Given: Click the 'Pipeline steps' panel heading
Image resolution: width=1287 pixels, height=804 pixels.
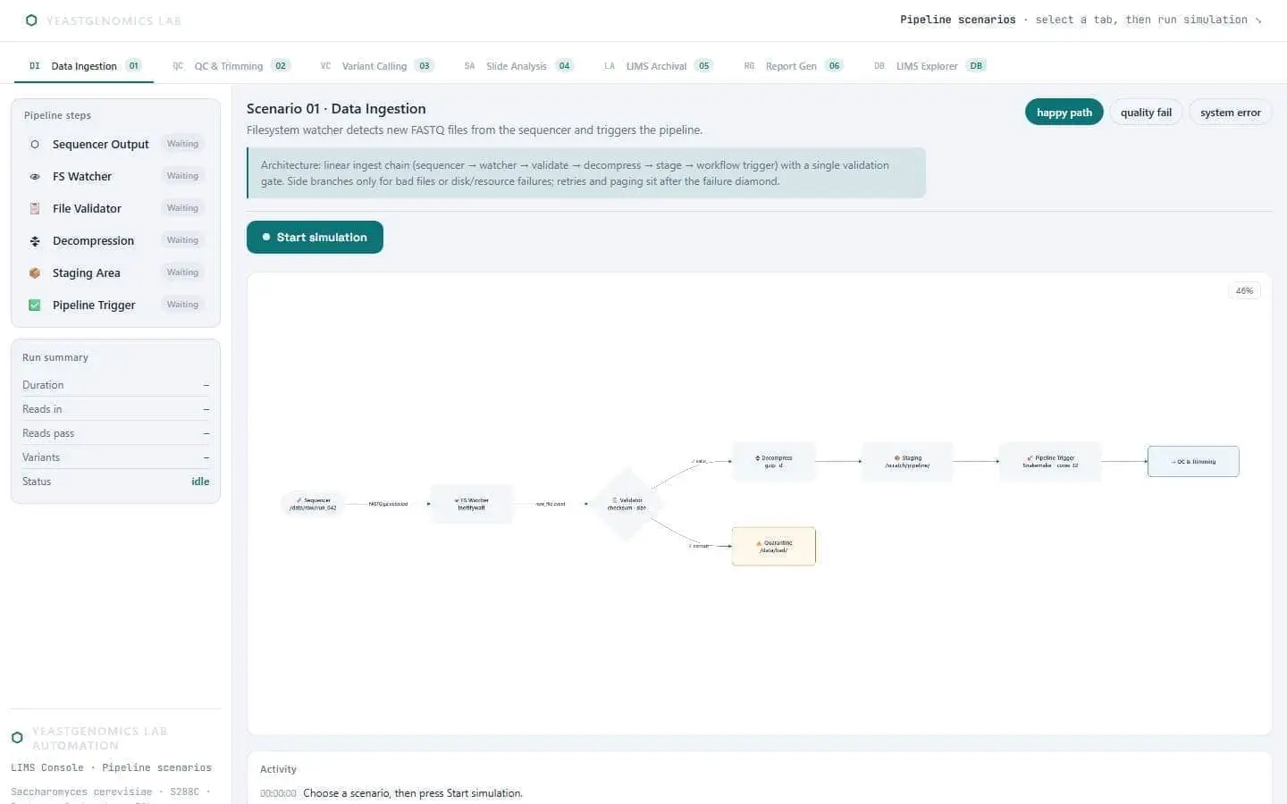Looking at the screenshot, I should (57, 115).
